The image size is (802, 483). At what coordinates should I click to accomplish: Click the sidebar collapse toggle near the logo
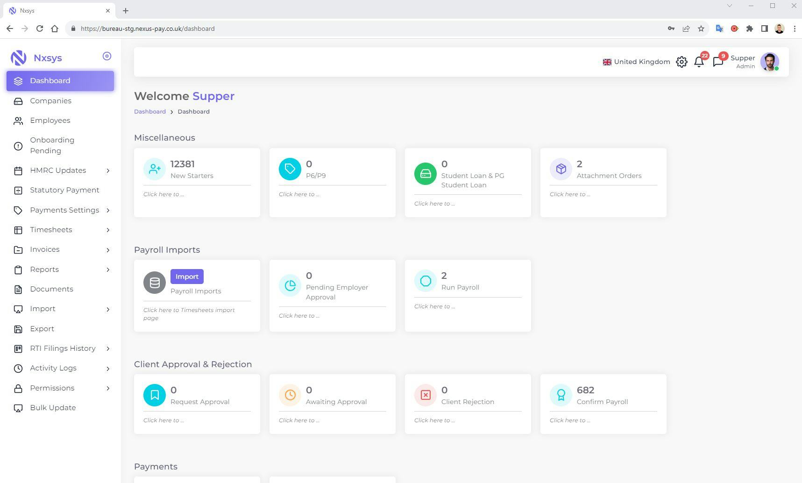click(106, 56)
